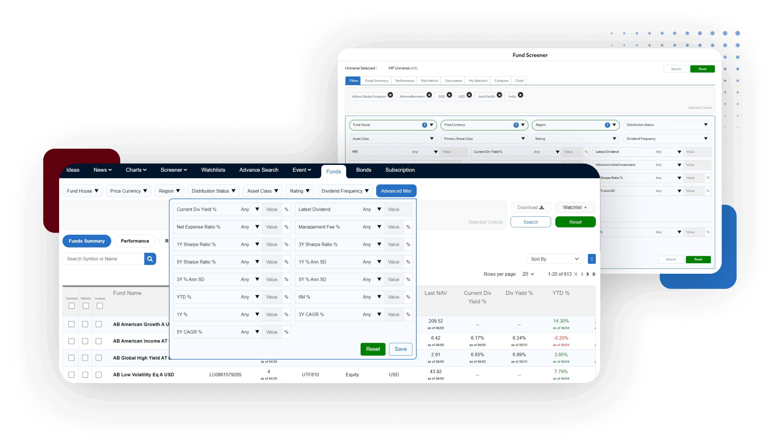774x446 pixels.
Task: Expand the Asset Class dropdown filter
Action: pyautogui.click(x=259, y=191)
